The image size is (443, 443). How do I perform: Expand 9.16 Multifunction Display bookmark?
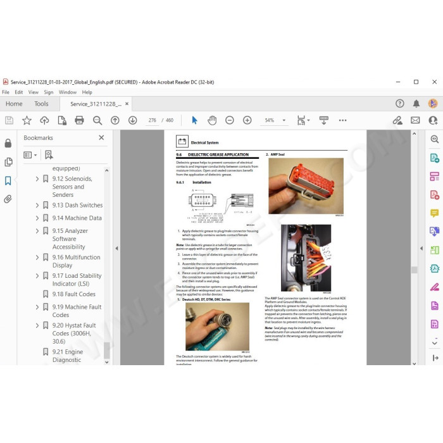pos(37,258)
